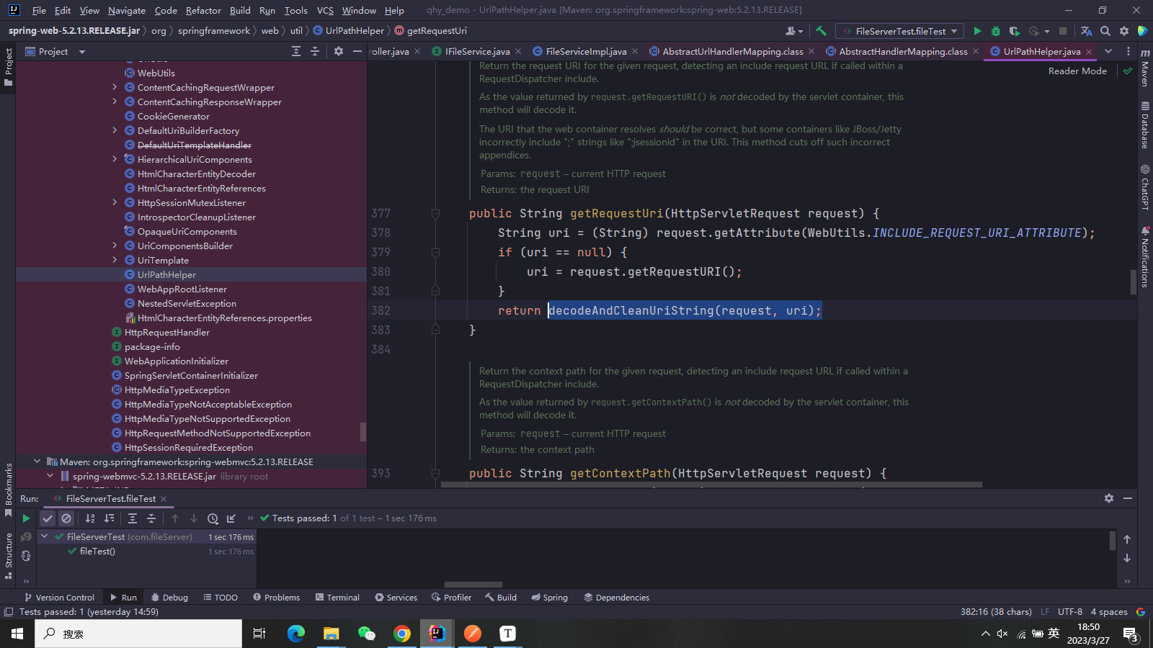Click the stop process square button
The image size is (1153, 648).
pos(1062,31)
